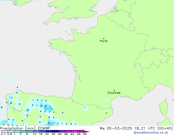Pick the 20–25 mm legend color swatch
The image size is (174, 135).
coord(49,131)
